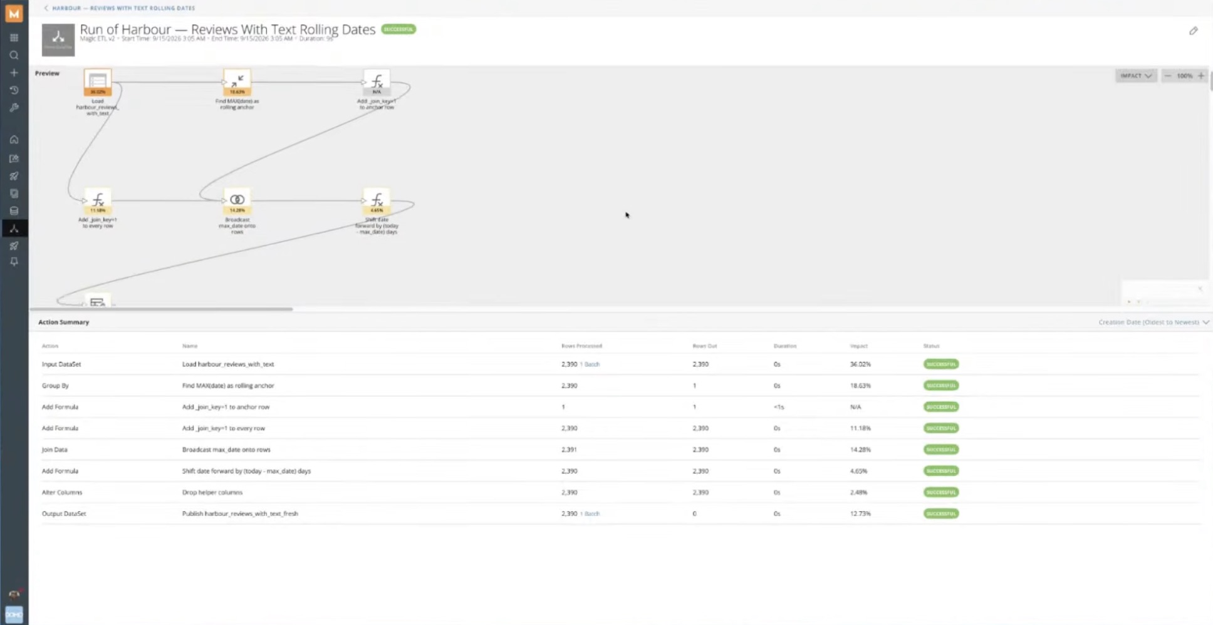The width and height of the screenshot is (1213, 625).
Task: Open the database Data icon in sidebar
Action: click(14, 211)
